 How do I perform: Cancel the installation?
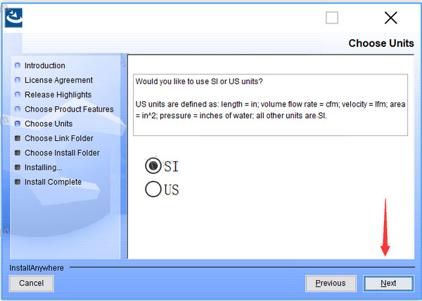pos(31,283)
